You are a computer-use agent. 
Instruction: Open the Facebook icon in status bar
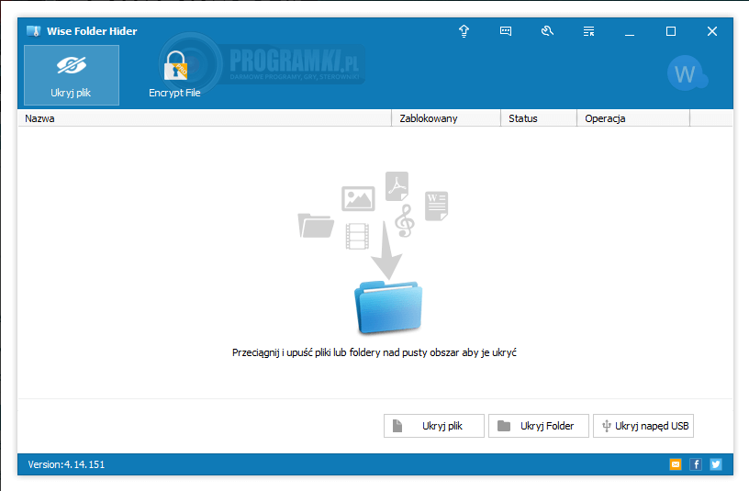tap(696, 464)
